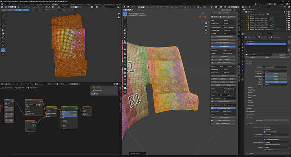Select the Add Cube tool in 3D viewport
291x157 pixels.
tap(125, 46)
